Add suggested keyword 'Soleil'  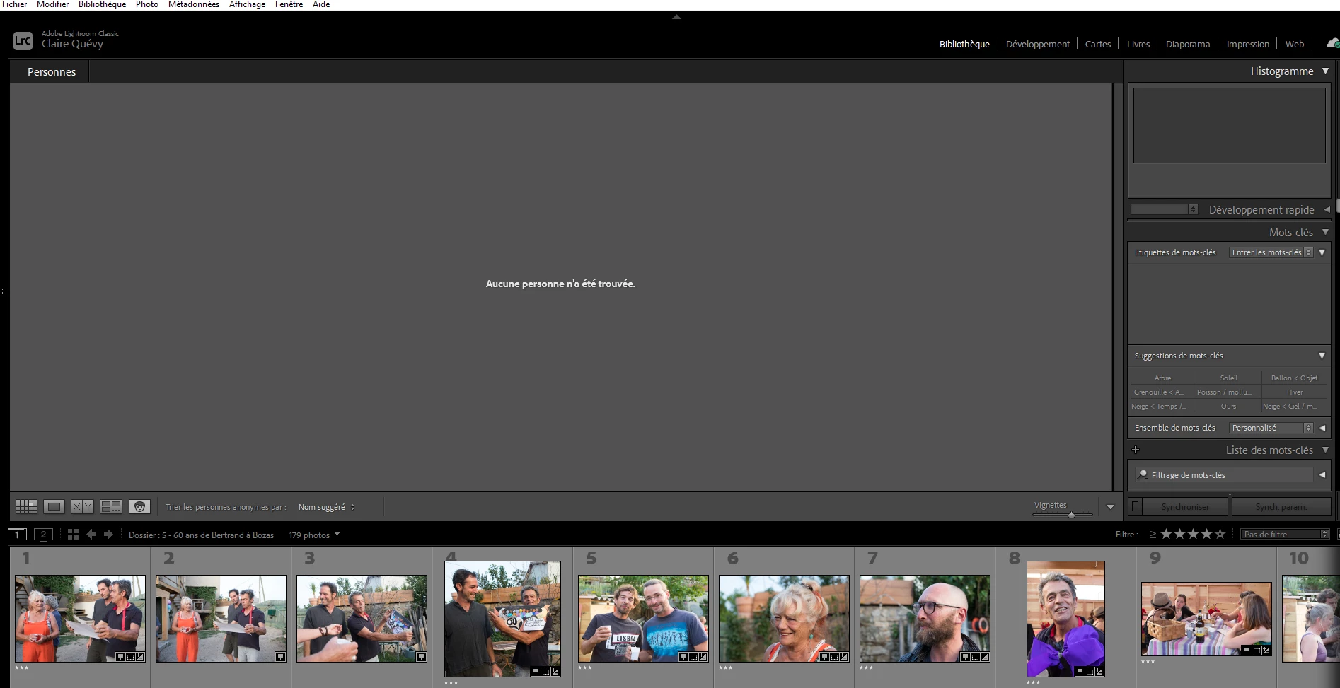tap(1228, 378)
